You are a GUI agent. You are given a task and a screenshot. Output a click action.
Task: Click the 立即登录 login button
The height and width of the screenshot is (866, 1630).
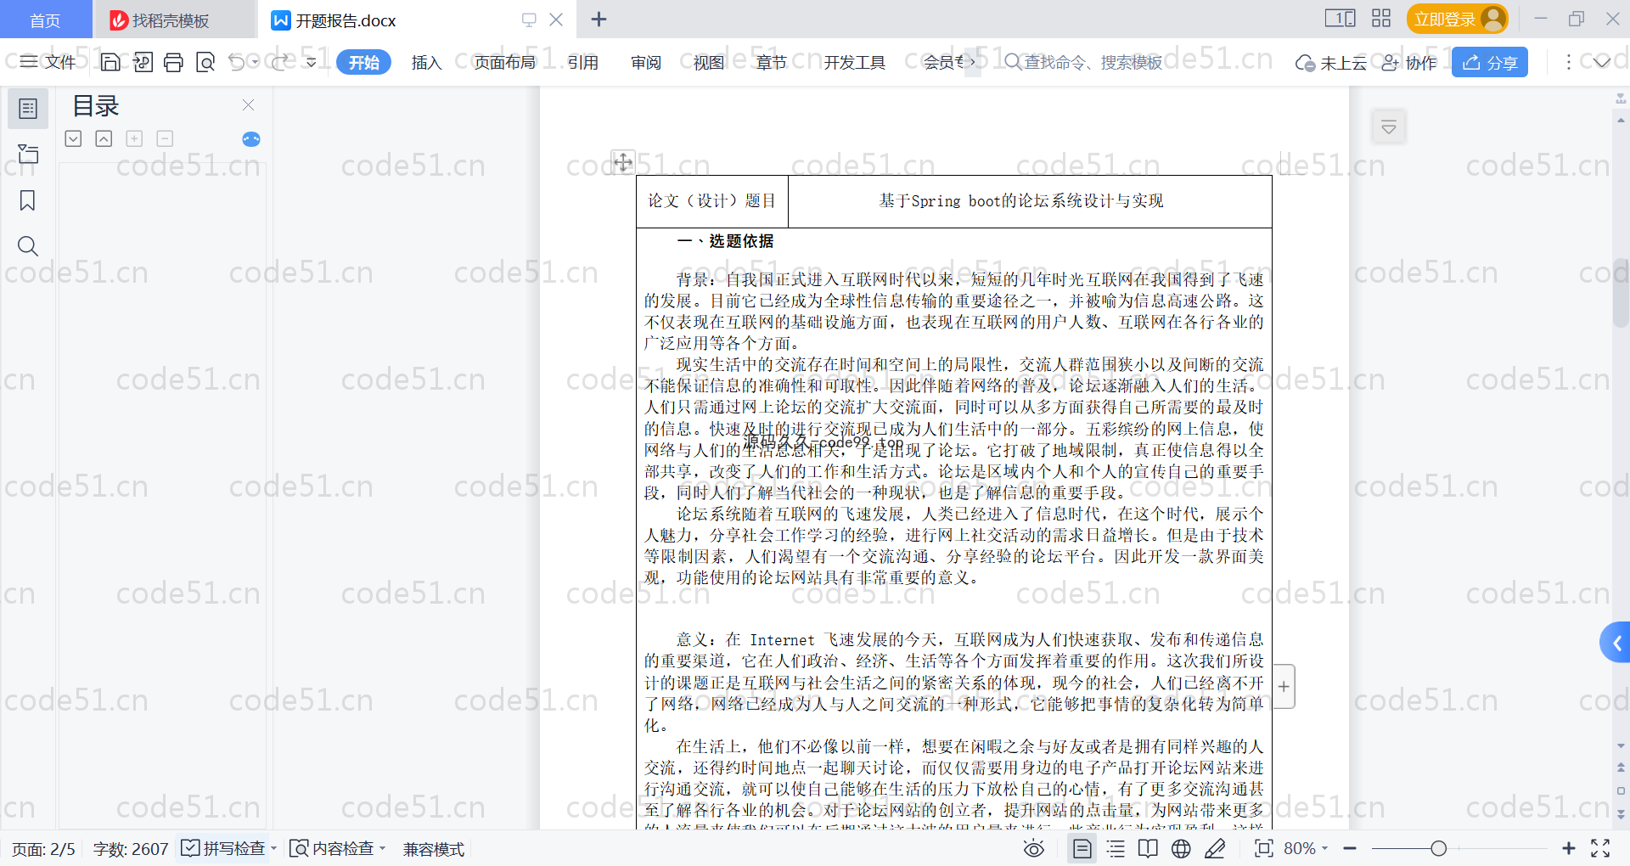tap(1457, 19)
